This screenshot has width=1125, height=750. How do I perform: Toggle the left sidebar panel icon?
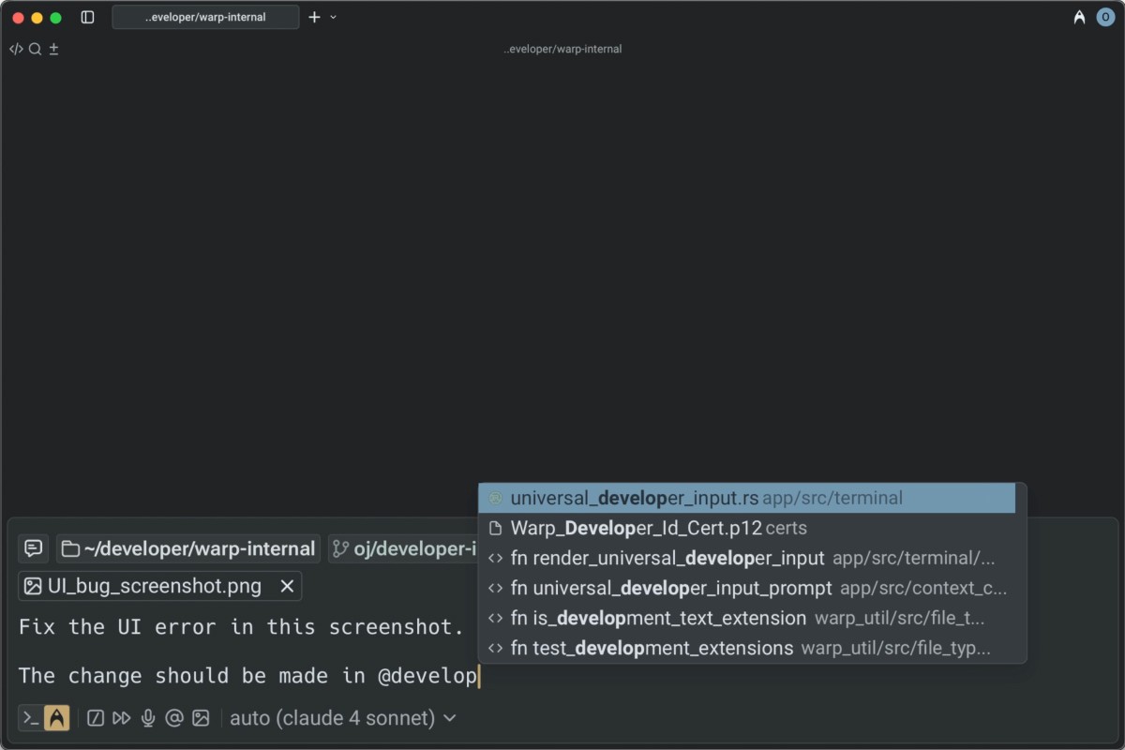[x=87, y=17]
